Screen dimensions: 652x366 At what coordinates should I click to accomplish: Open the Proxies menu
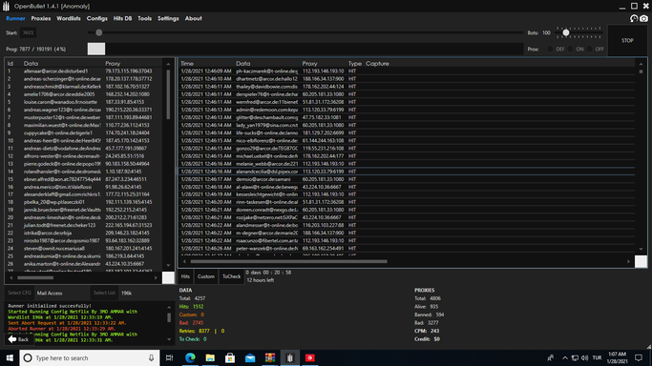click(x=41, y=18)
